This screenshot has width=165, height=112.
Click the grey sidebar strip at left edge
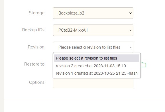click(2, 56)
